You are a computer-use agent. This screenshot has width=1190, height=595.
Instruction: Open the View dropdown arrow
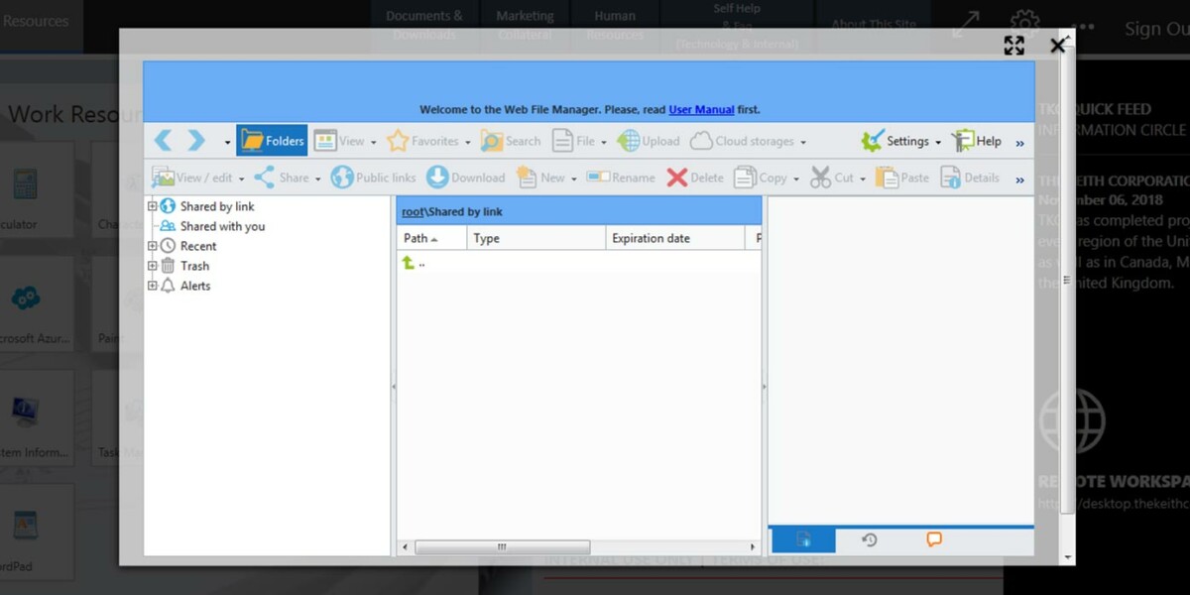point(373,141)
